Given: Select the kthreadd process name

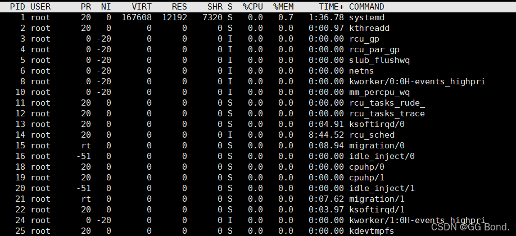Looking at the screenshot, I should pos(369,28).
